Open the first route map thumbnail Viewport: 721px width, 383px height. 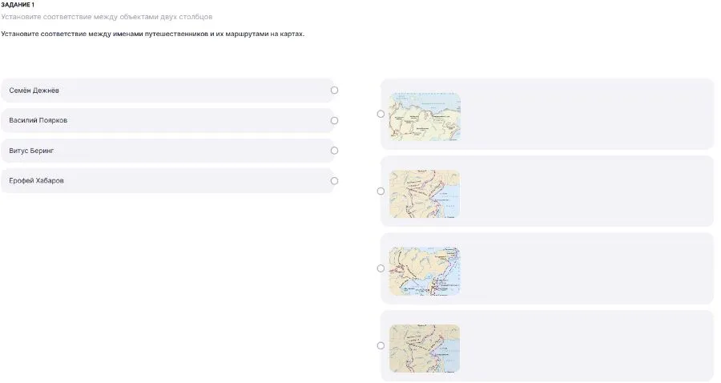click(x=425, y=117)
